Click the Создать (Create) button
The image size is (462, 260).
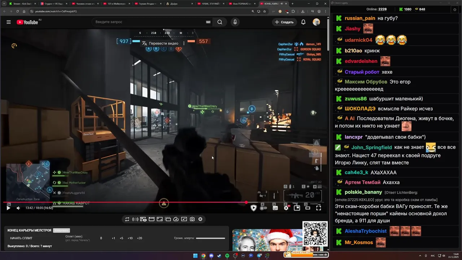[284, 22]
